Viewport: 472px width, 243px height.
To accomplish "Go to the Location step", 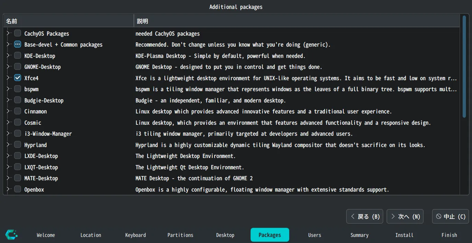I will 91,235.
